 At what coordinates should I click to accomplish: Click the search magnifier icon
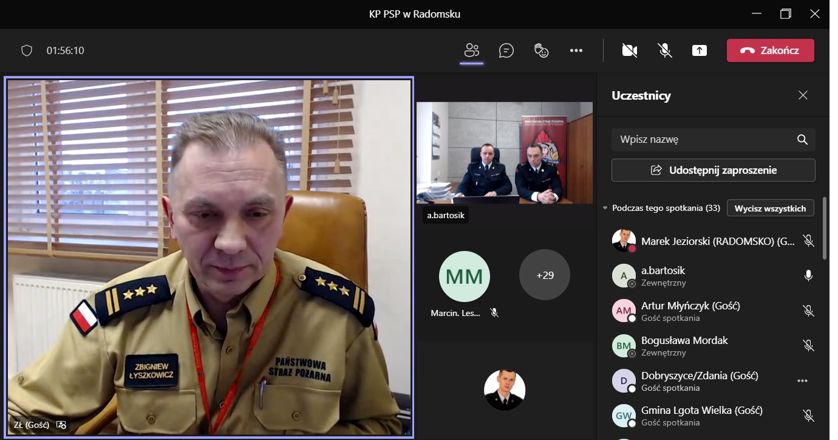pyautogui.click(x=802, y=139)
